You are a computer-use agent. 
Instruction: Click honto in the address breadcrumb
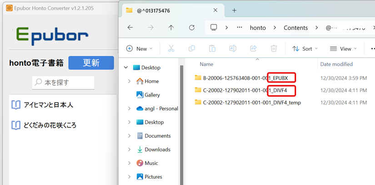[x=258, y=28]
